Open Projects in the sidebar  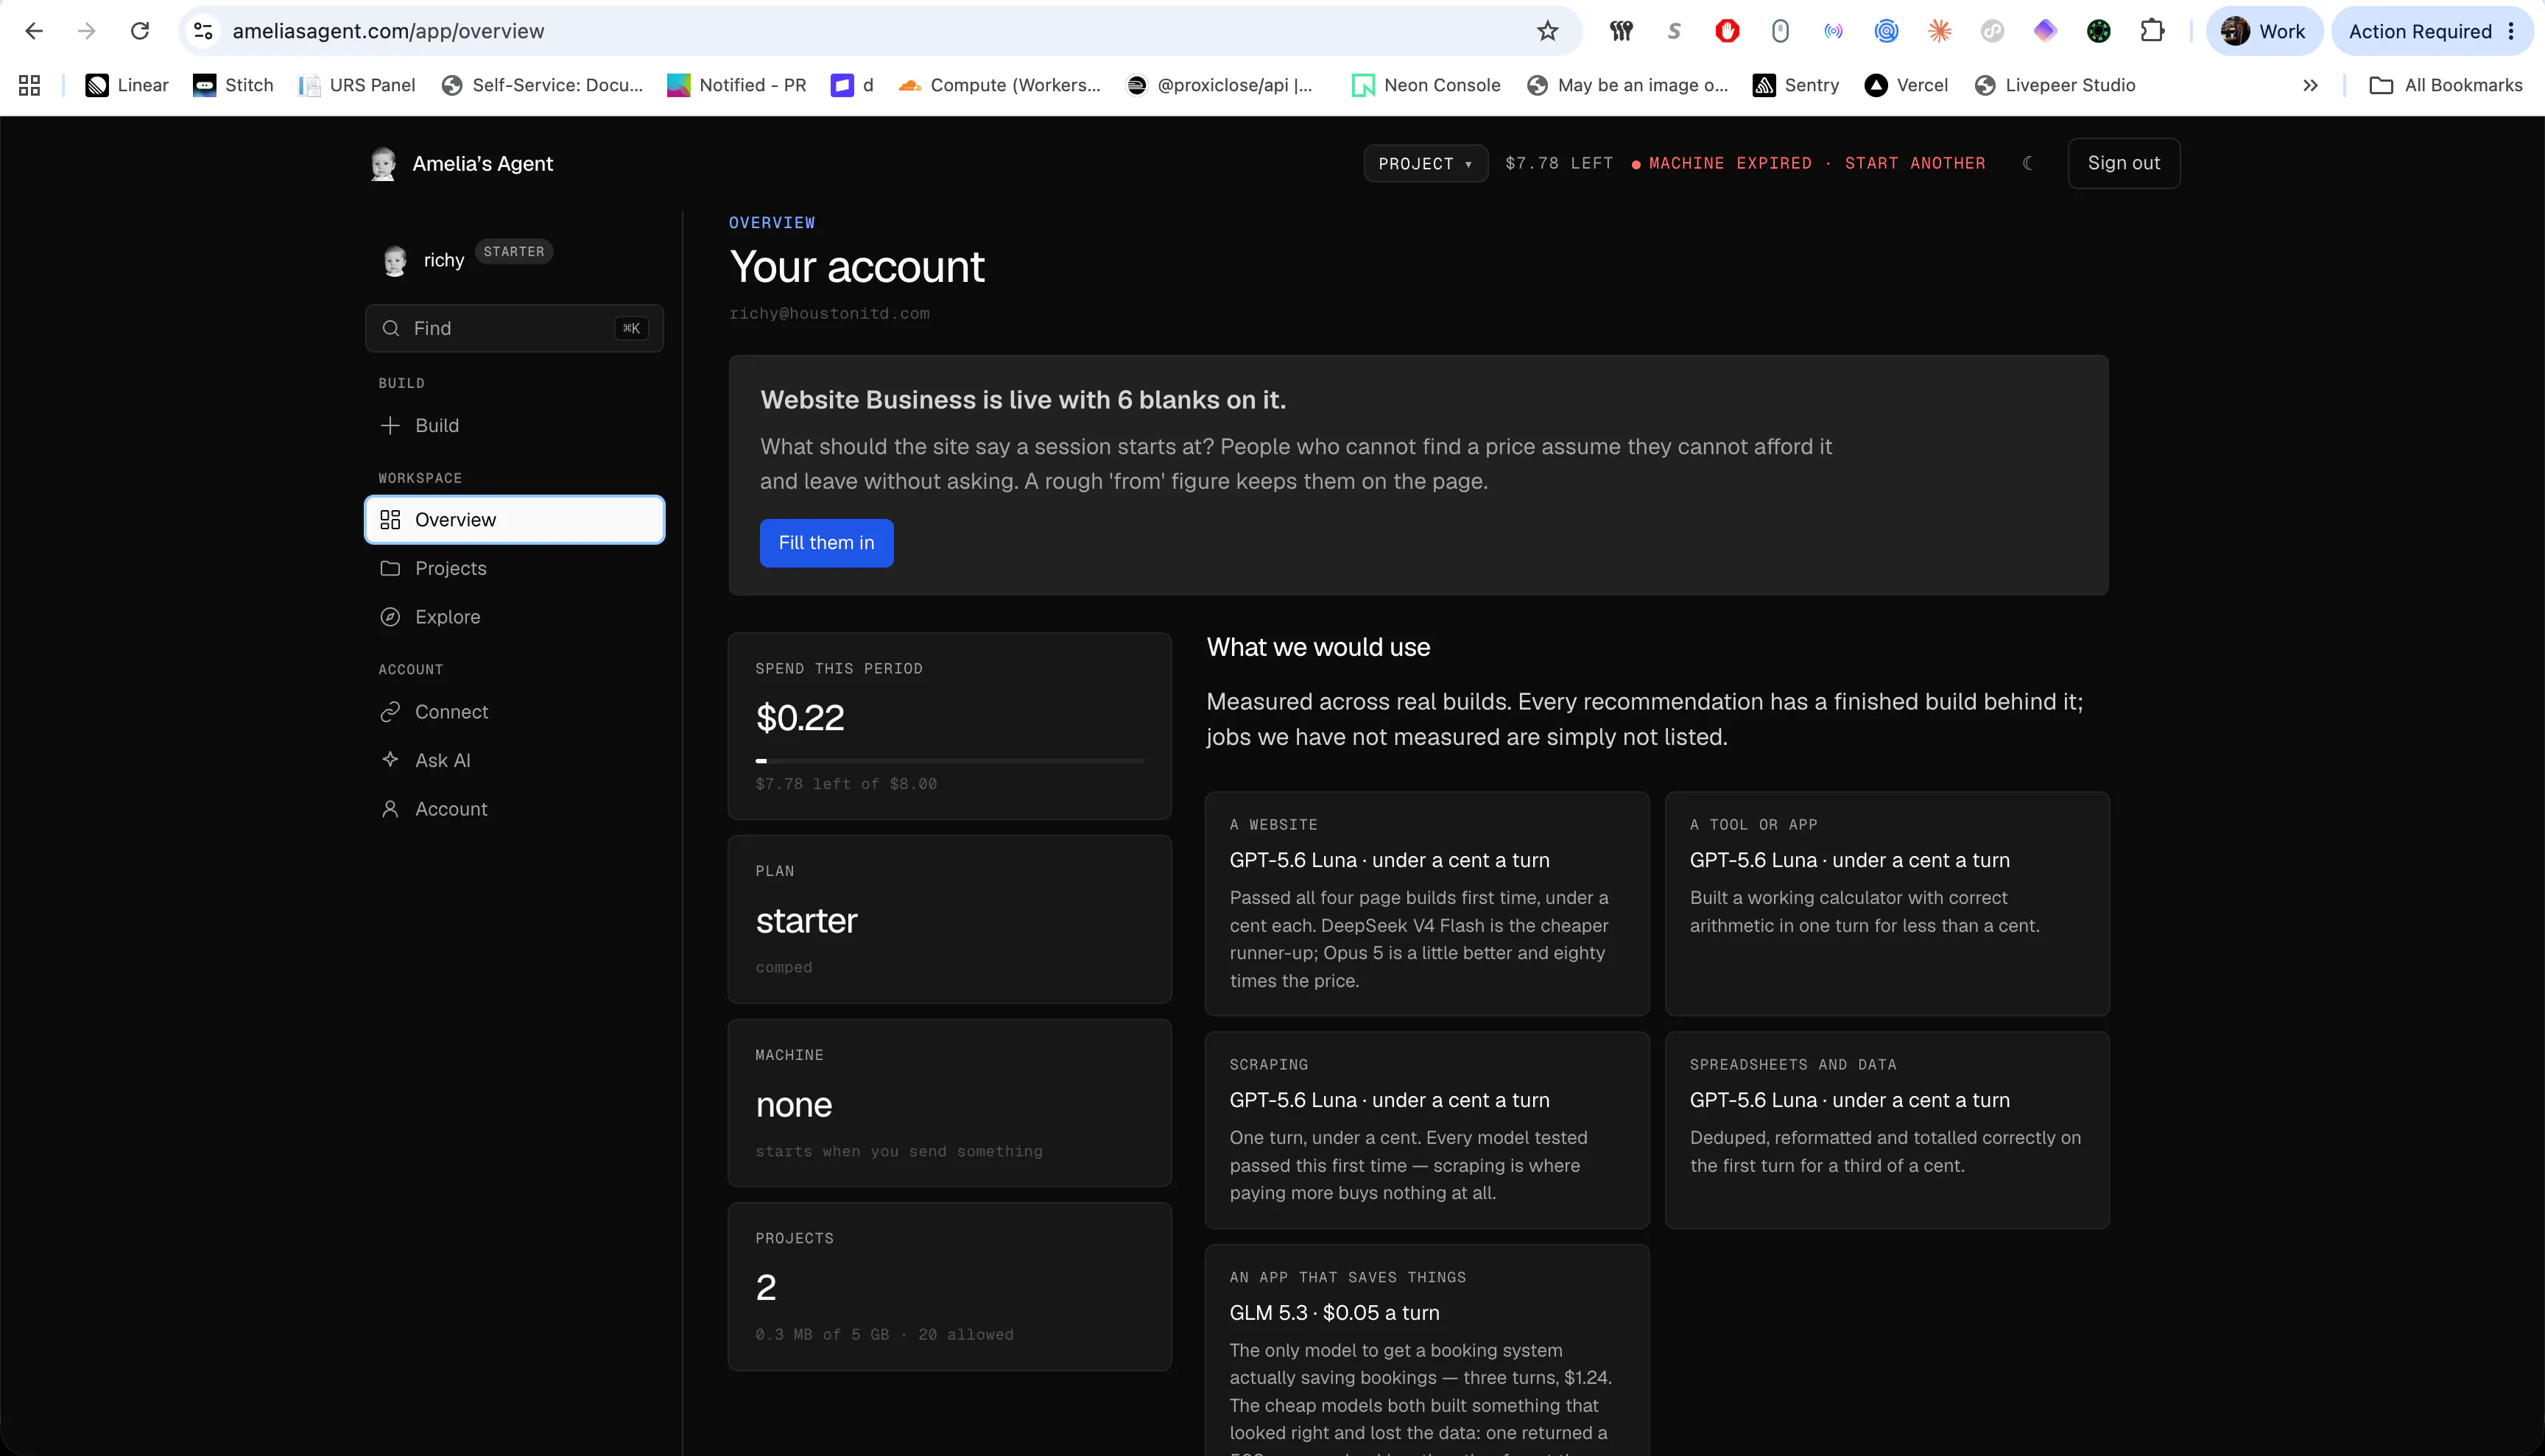point(514,568)
